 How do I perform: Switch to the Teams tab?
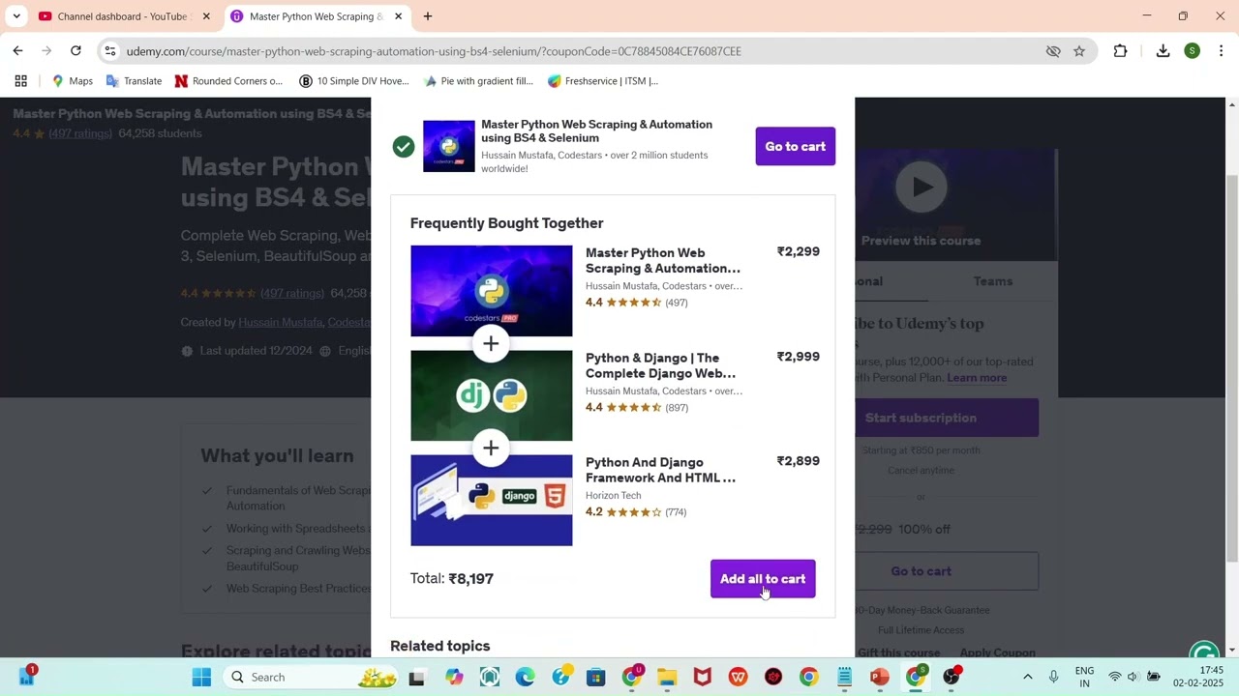coord(993,281)
